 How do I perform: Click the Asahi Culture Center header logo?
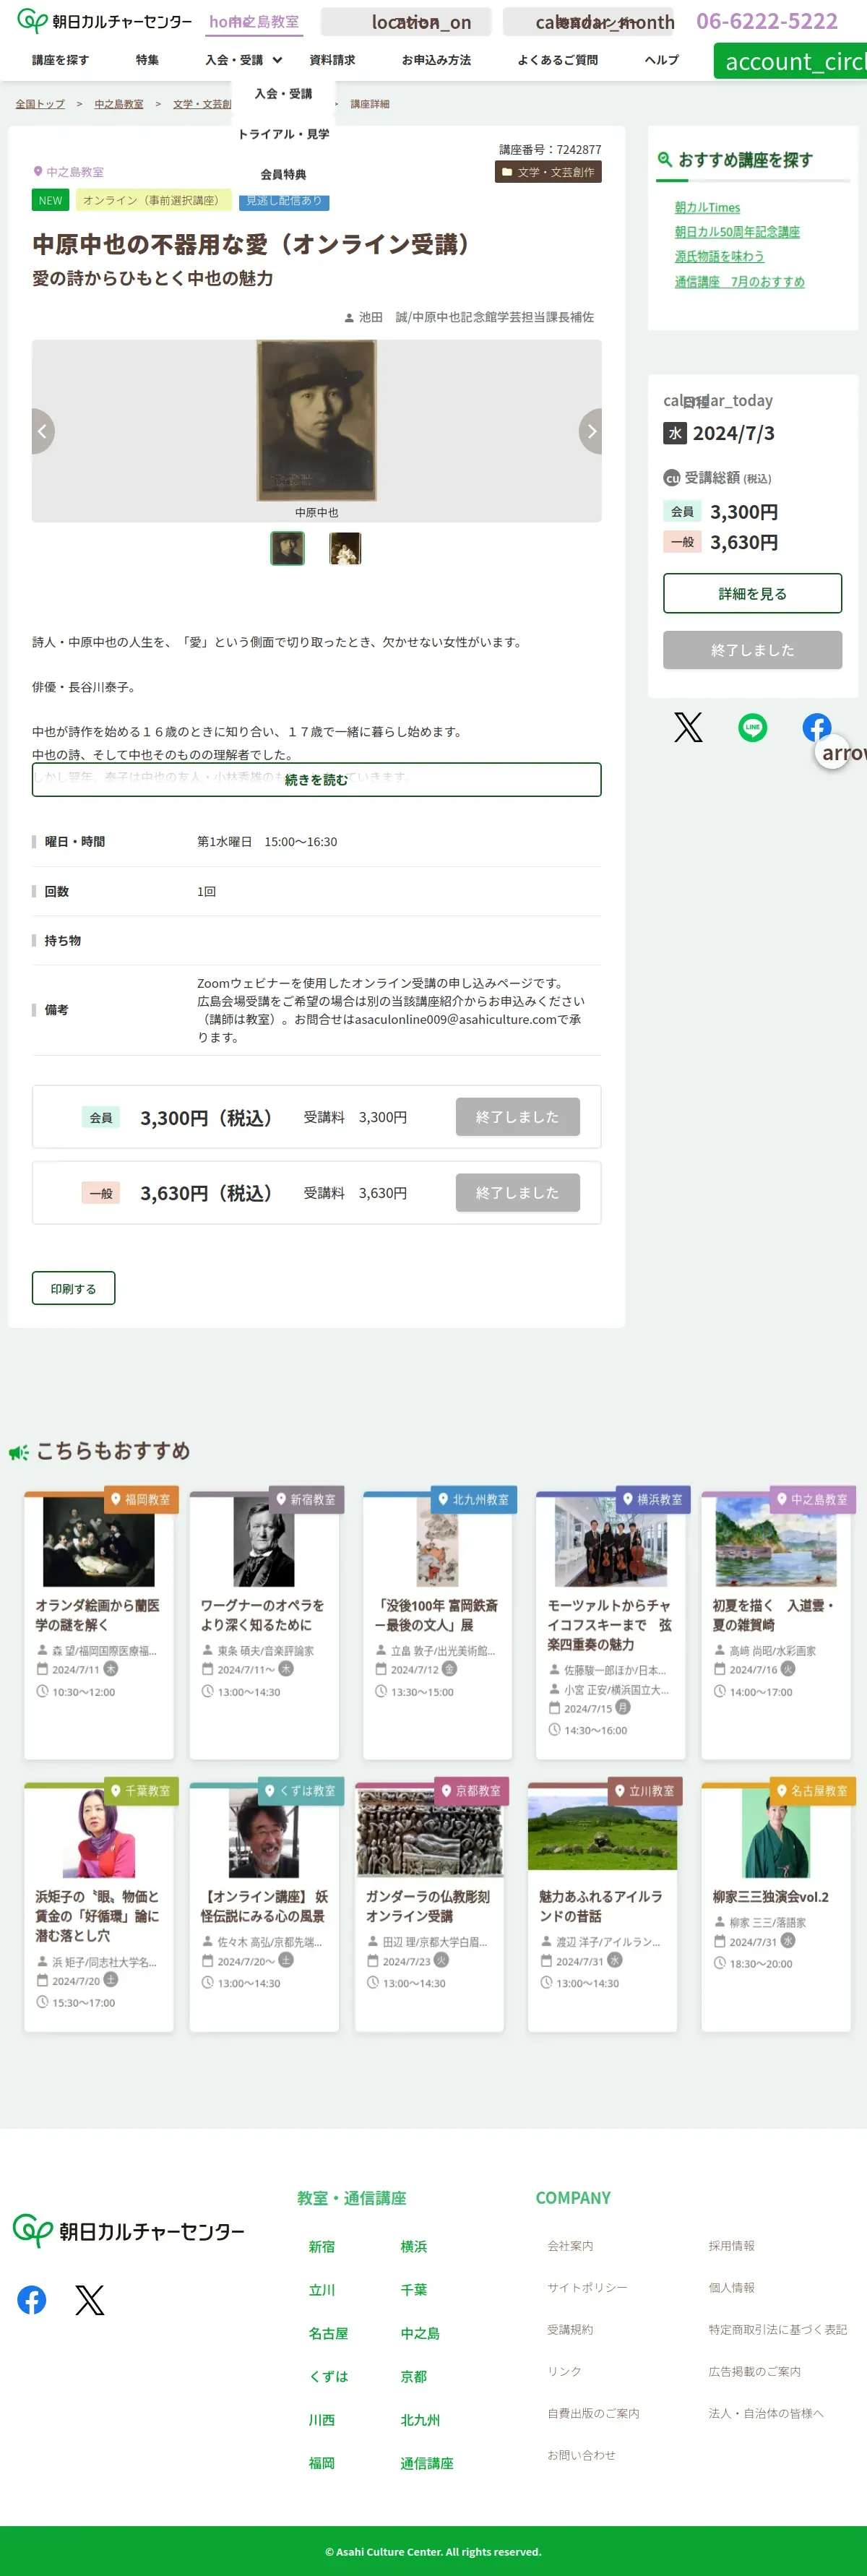pos(105,21)
